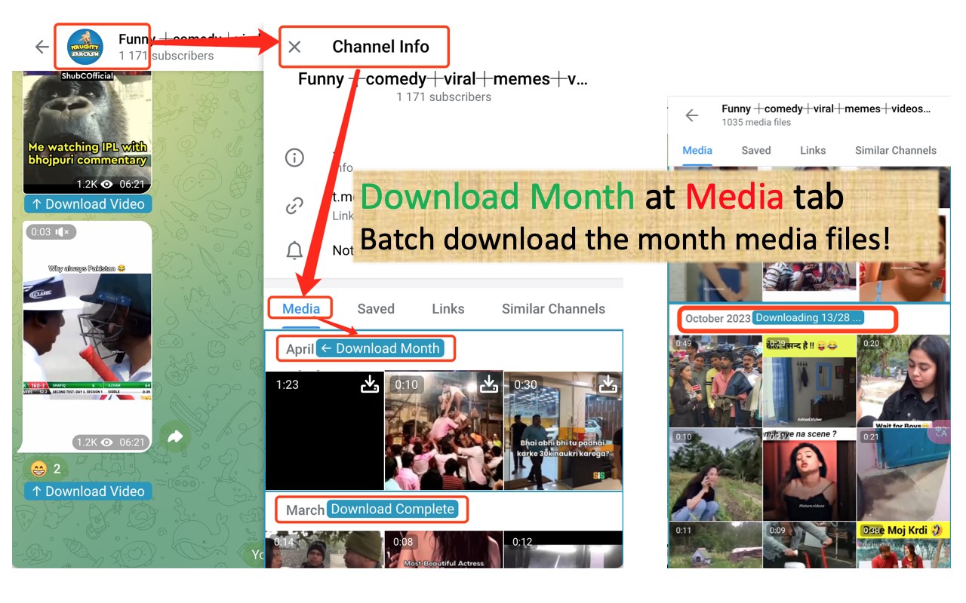
Task: Play the 'Why always Pakistan' cricket video
Action: (88, 336)
